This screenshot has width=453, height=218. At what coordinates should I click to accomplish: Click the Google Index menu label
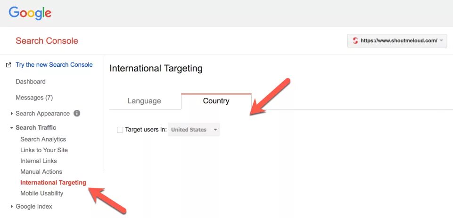(x=34, y=206)
